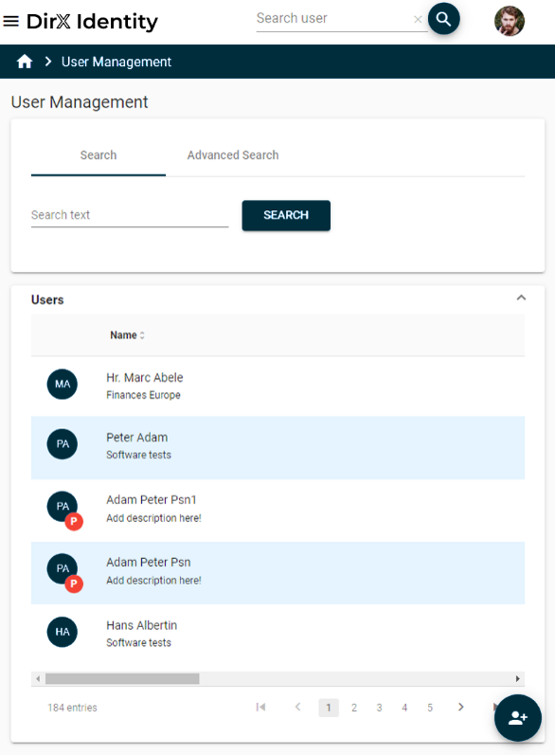The width and height of the screenshot is (555, 755).
Task: Go to previous page arrow
Action: [x=298, y=707]
